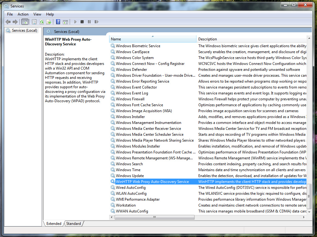The height and width of the screenshot is (237, 317).
Task: Open the Help menu
Action: pos(50,14)
